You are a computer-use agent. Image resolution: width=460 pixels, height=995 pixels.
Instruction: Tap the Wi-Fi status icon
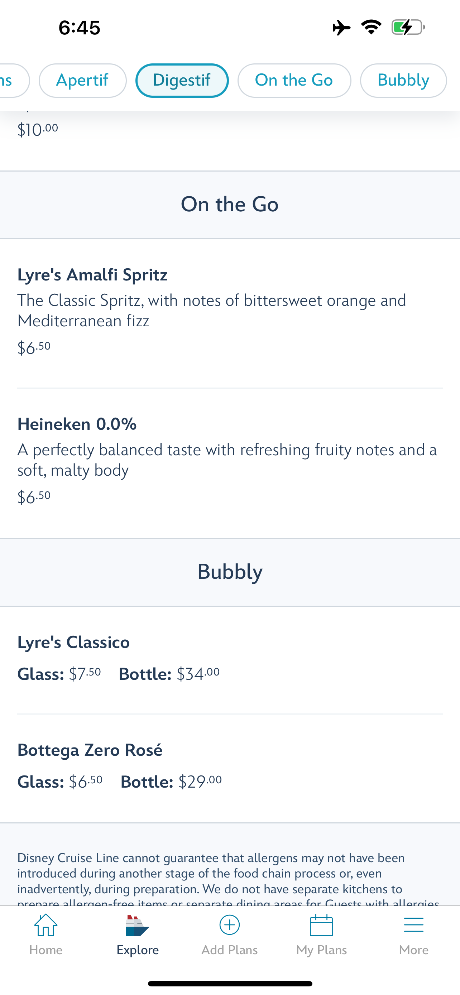click(371, 28)
